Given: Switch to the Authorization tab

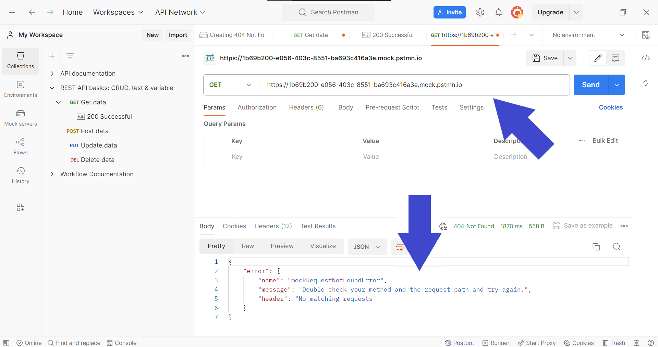Looking at the screenshot, I should 257,107.
